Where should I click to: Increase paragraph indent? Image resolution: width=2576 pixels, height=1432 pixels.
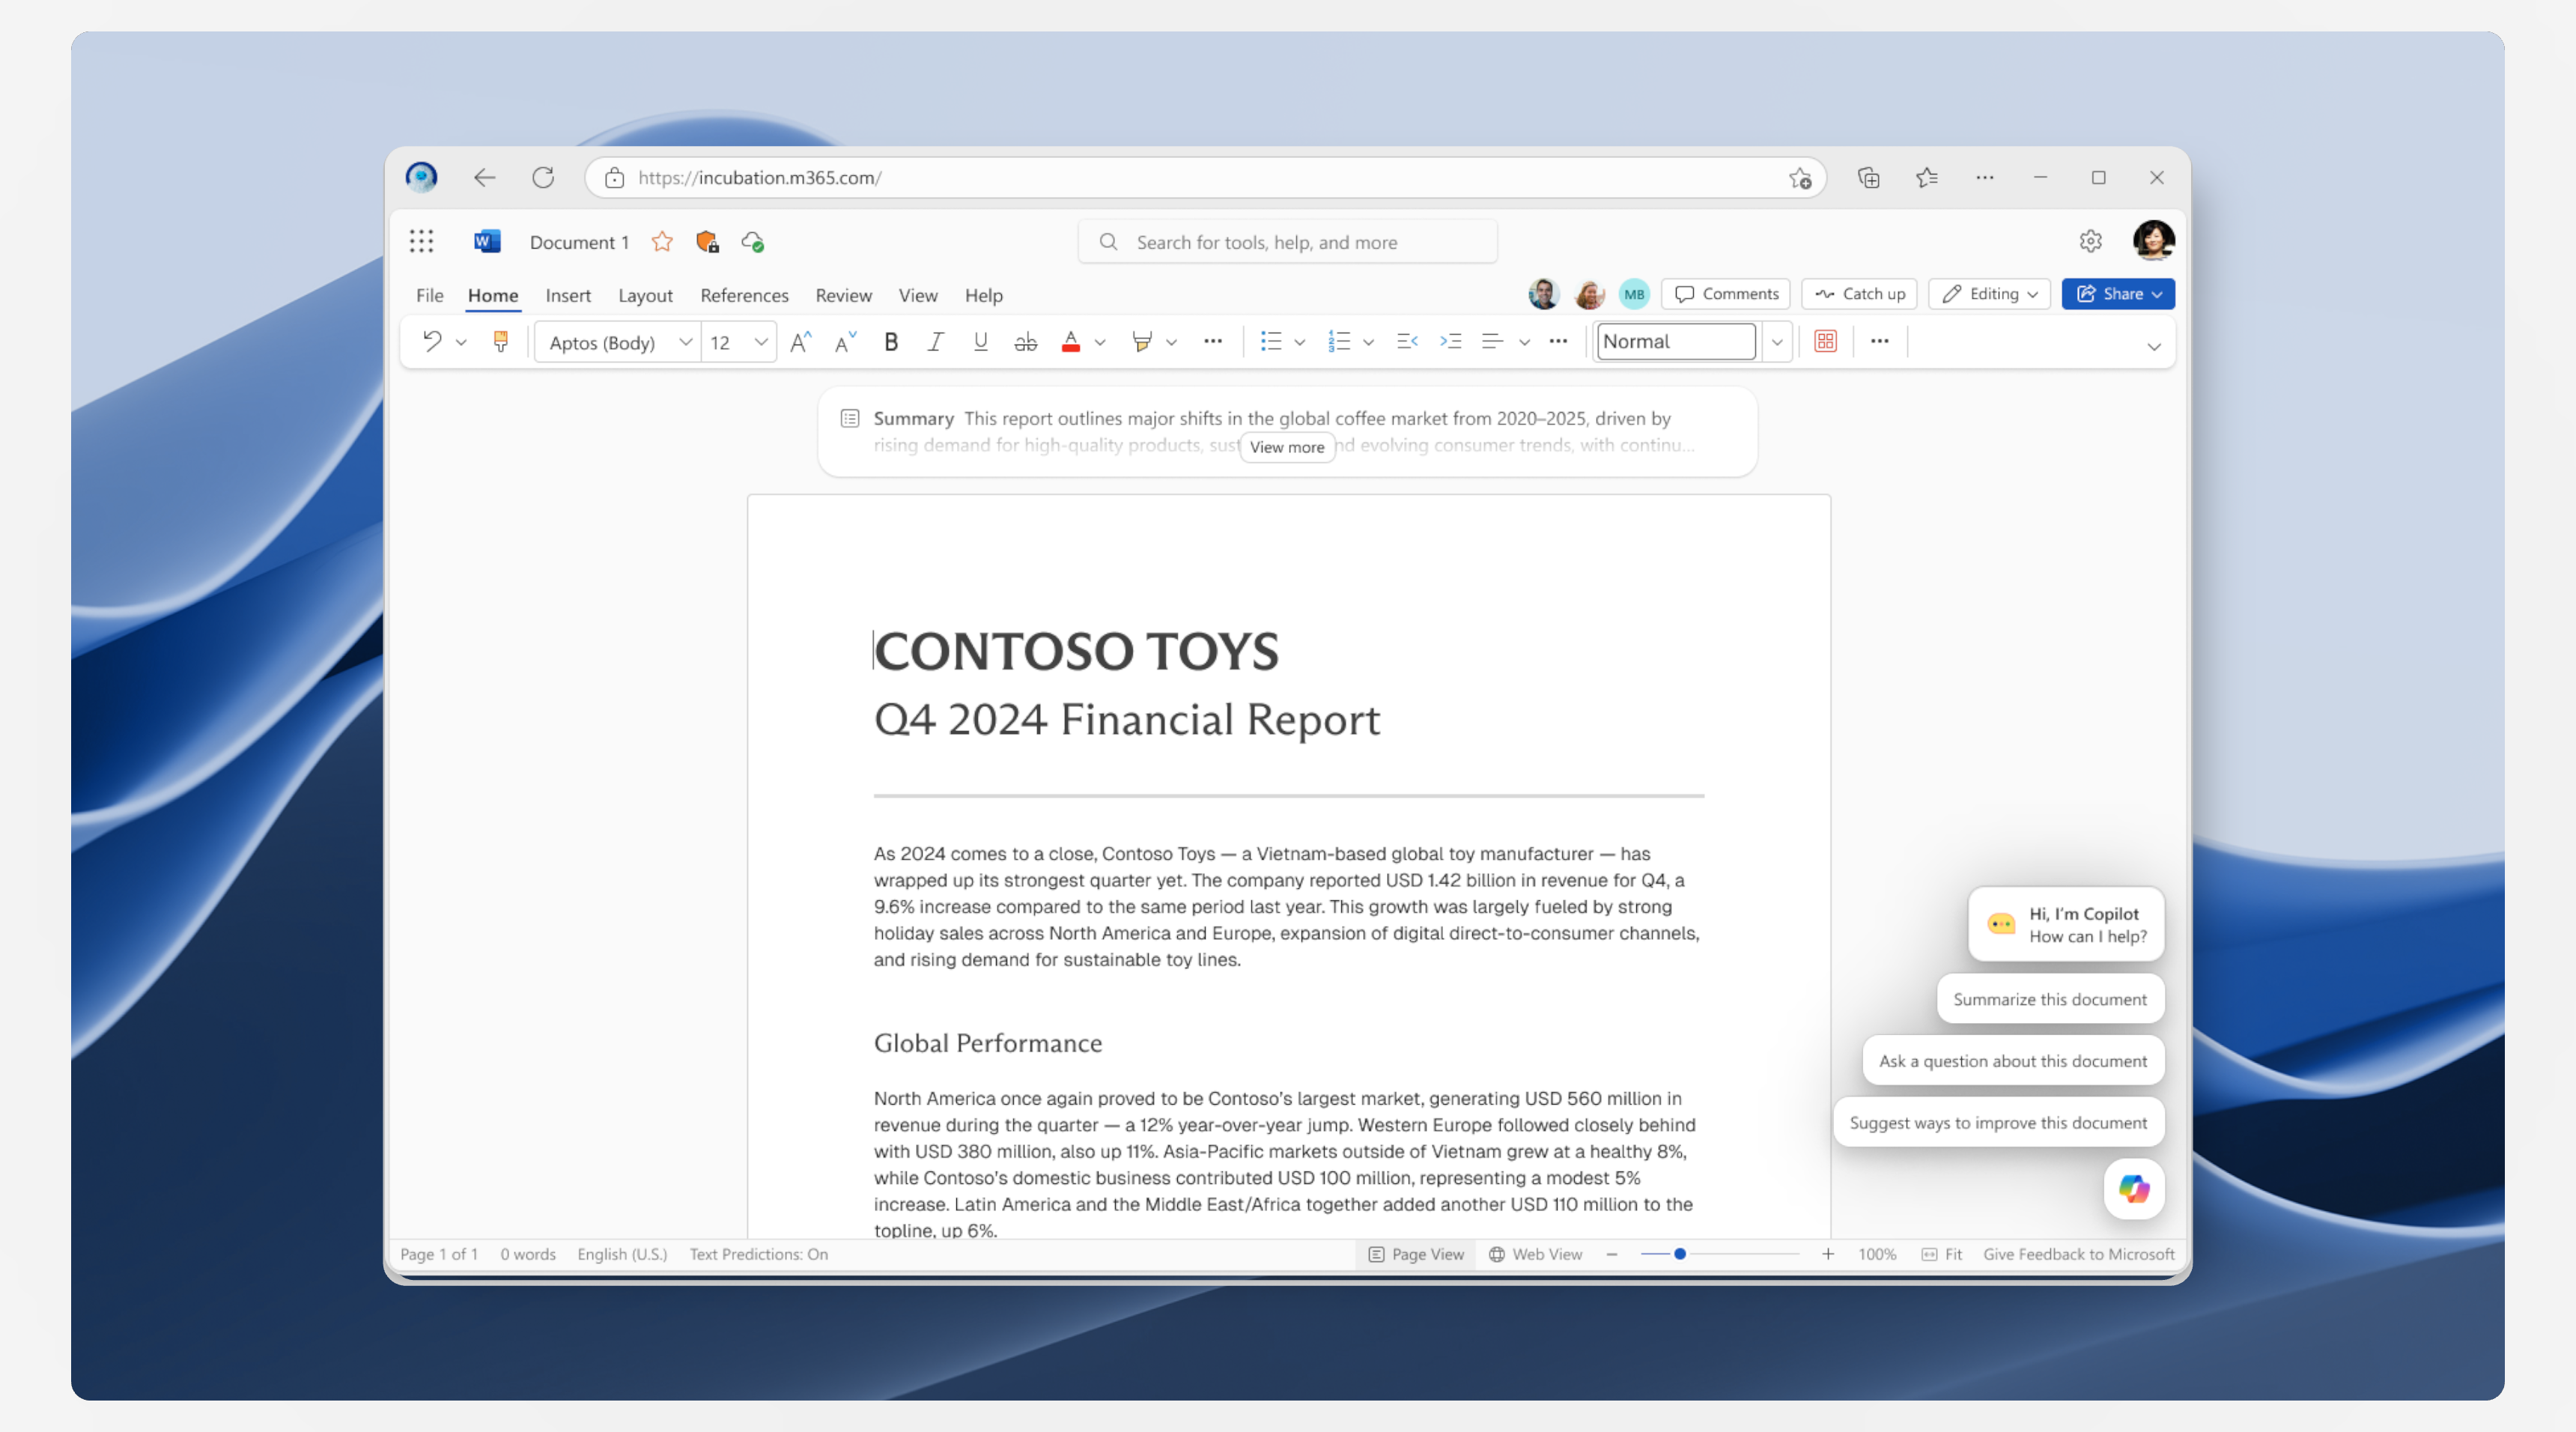coord(1451,342)
